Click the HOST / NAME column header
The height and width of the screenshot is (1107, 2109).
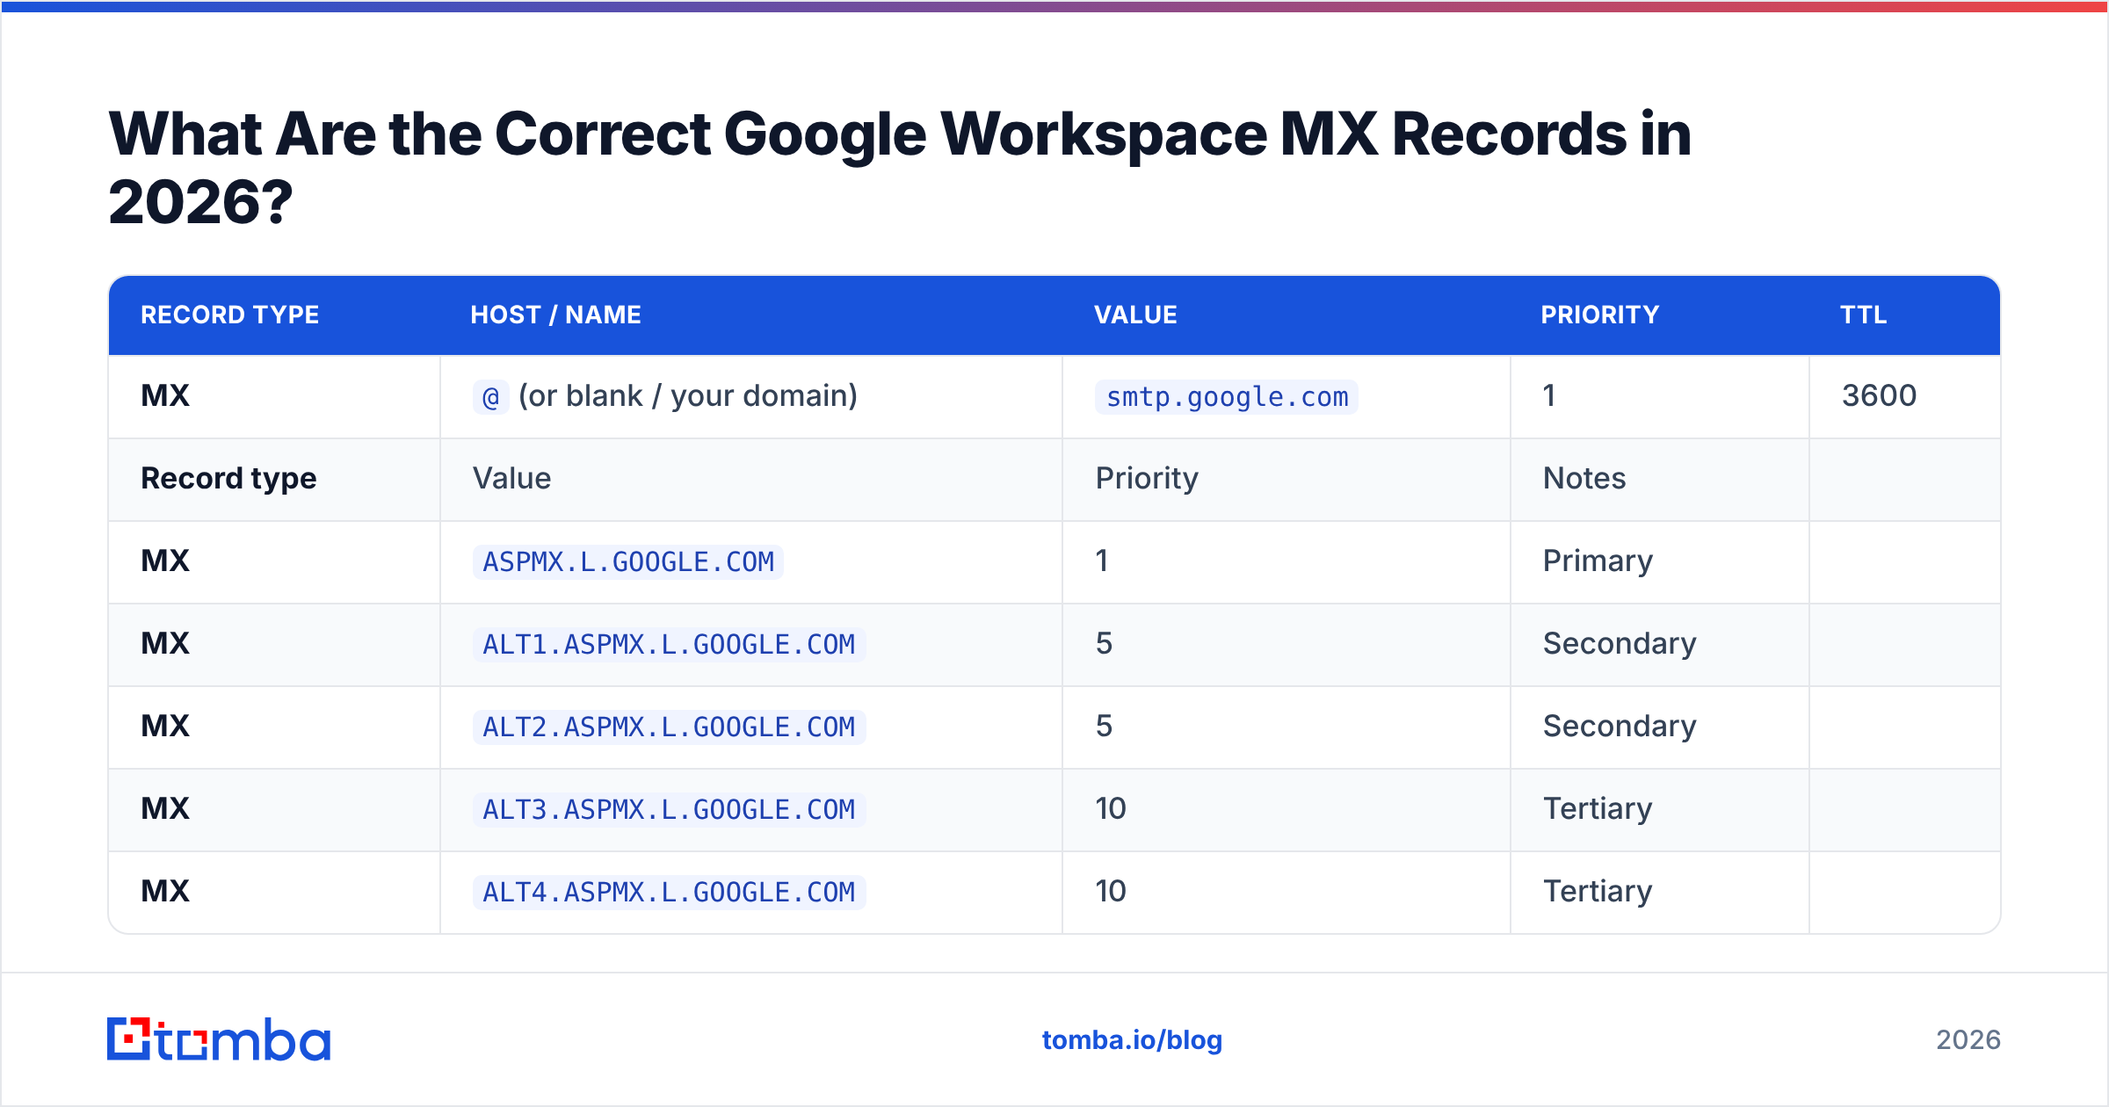556,315
